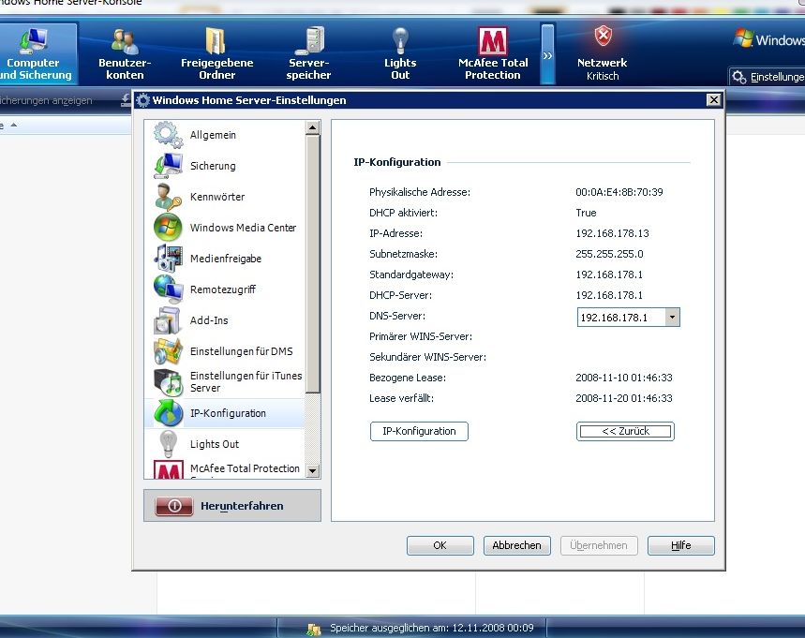
Task: Select the Lights Out bulb icon in settings list
Action: [x=168, y=444]
